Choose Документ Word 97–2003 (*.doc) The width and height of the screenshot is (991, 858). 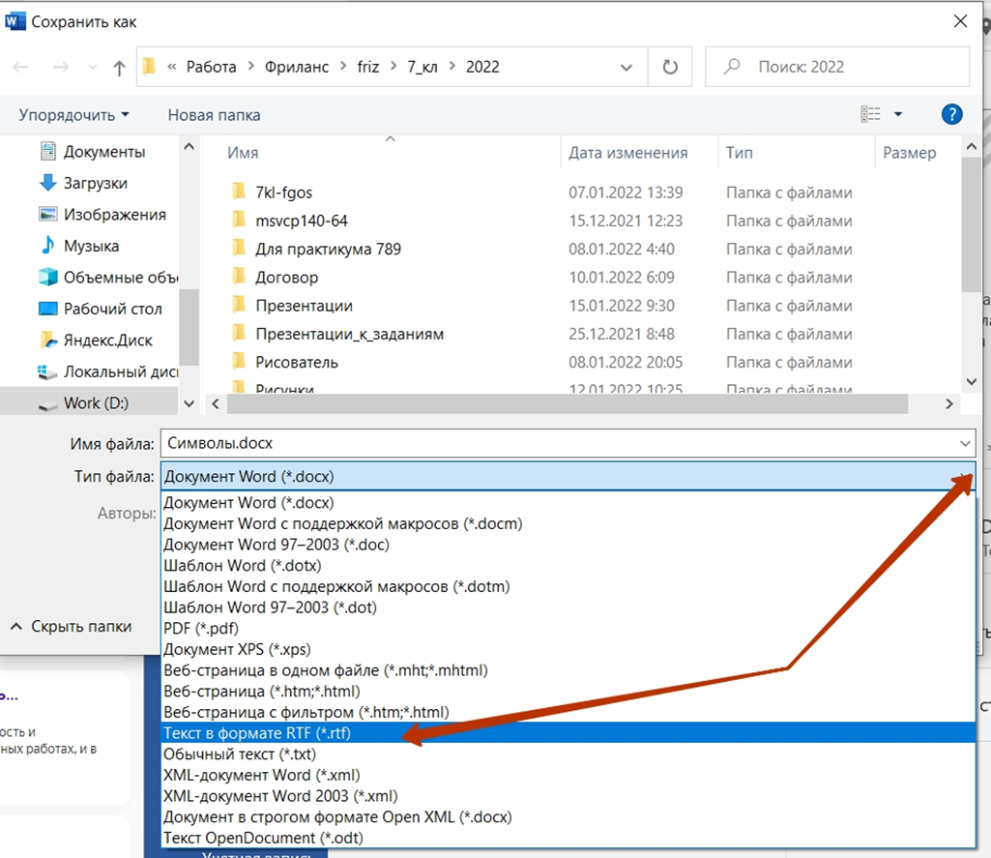click(x=568, y=545)
